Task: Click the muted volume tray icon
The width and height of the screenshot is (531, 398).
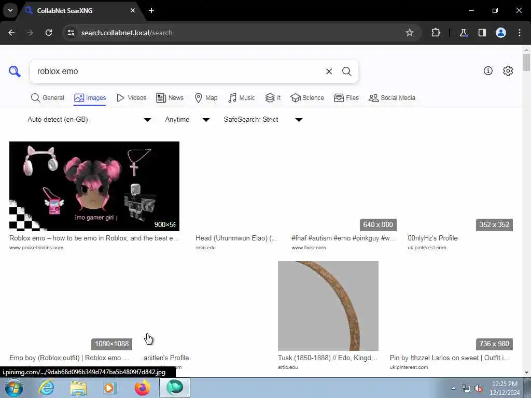Action: [479, 389]
